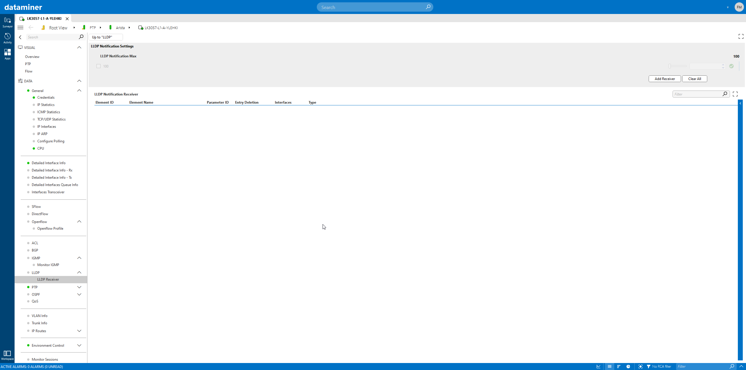Select the LK3057-L1-A-YLEHKI tab
The width and height of the screenshot is (746, 370).
coord(44,19)
